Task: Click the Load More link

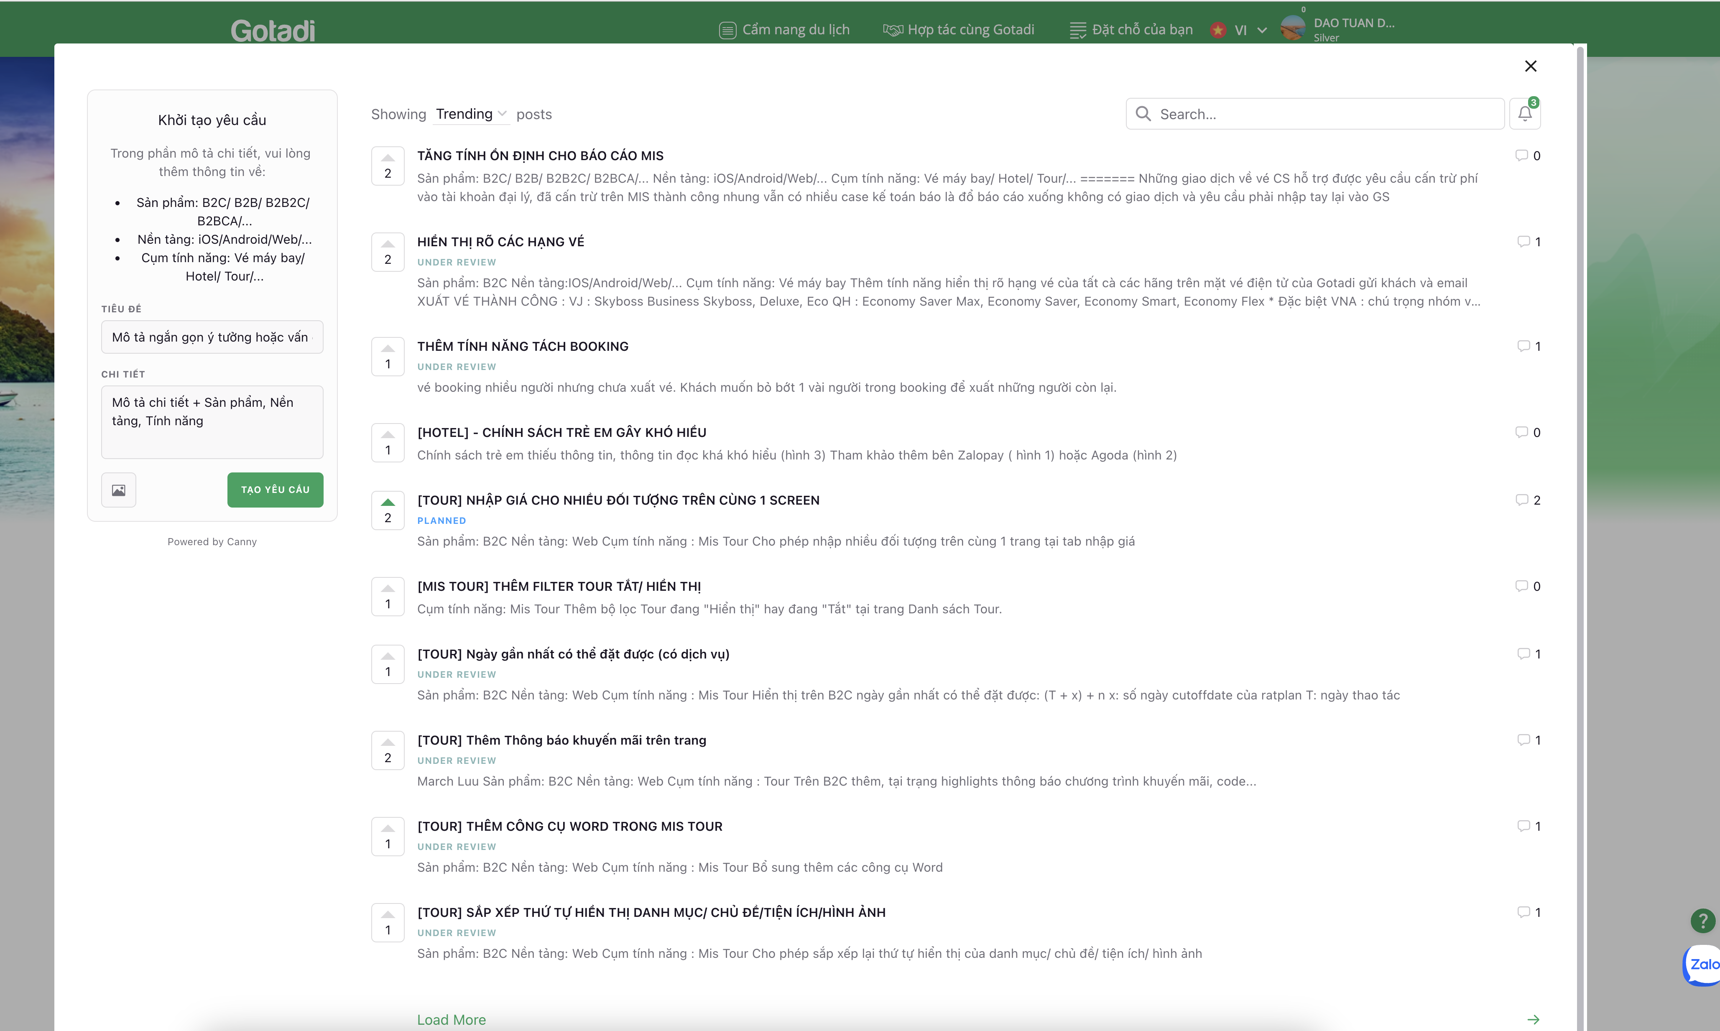Action: 452,1019
